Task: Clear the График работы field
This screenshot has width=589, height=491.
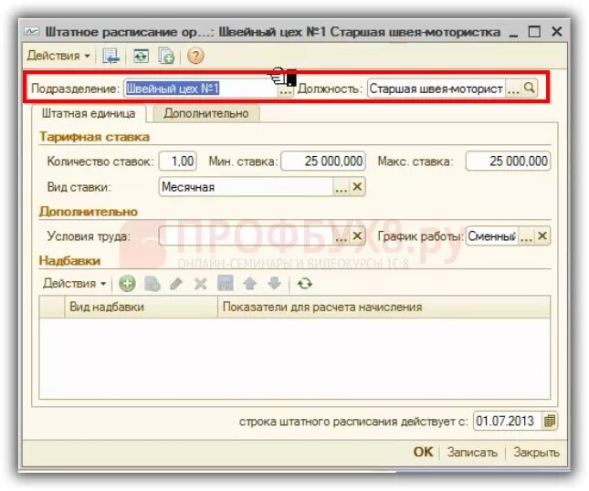Action: pyautogui.click(x=542, y=236)
